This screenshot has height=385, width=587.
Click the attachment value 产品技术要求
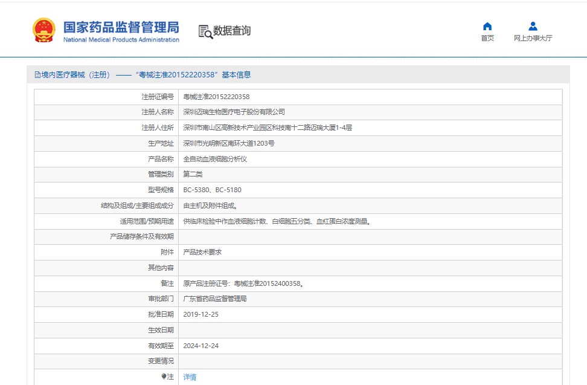(202, 252)
